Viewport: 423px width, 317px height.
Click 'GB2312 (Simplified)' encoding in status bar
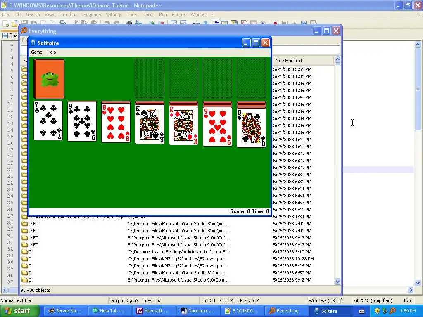click(373, 300)
